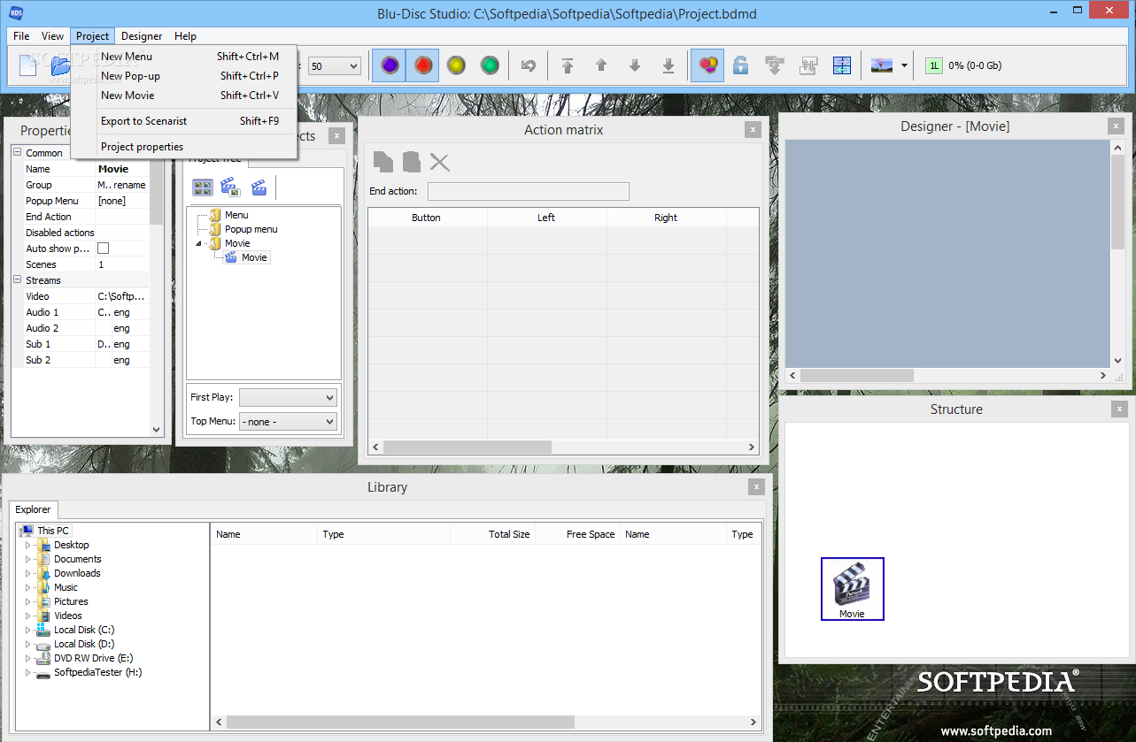Click the gray swap-arrows icon in toolbar
1136x742 pixels.
tap(808, 65)
